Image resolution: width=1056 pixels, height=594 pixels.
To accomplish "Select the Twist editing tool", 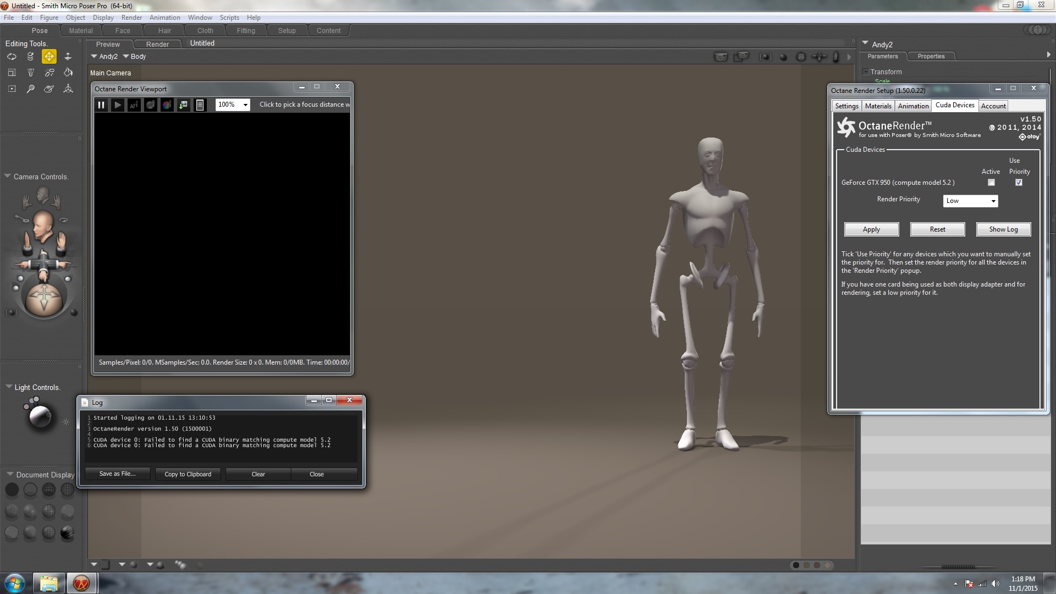I will coord(30,56).
